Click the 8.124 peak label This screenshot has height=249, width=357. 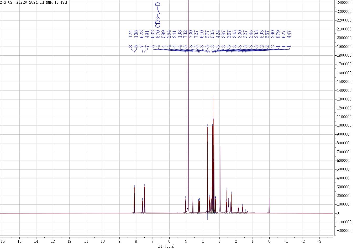pyautogui.click(x=131, y=34)
